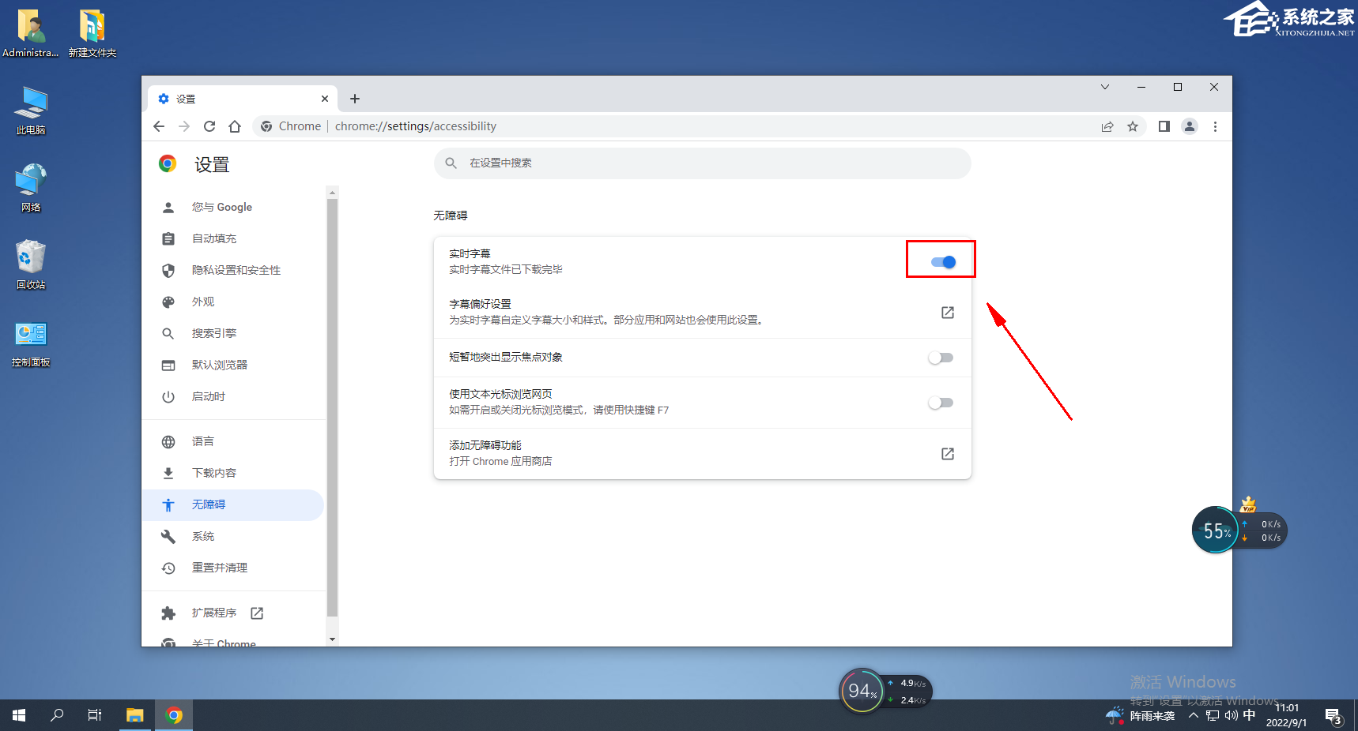The width and height of the screenshot is (1358, 731).
Task: Reload the settings page
Action: [209, 126]
